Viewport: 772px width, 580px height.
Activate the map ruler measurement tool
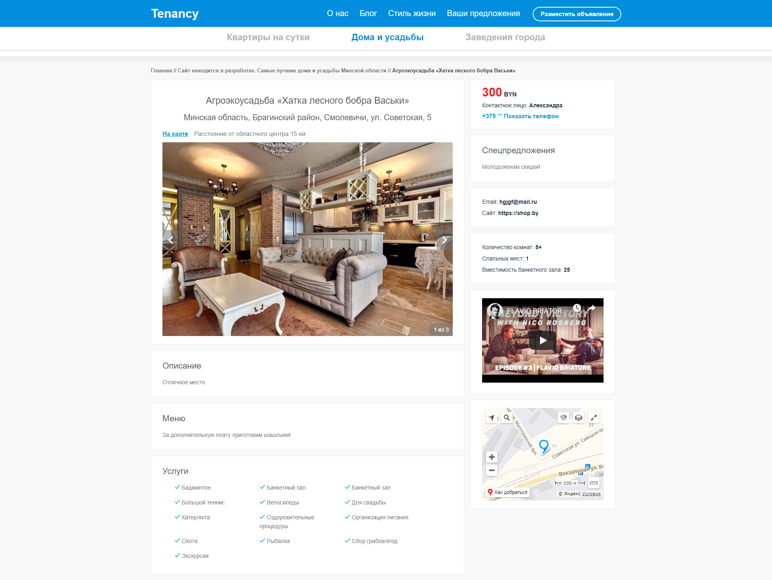click(594, 483)
